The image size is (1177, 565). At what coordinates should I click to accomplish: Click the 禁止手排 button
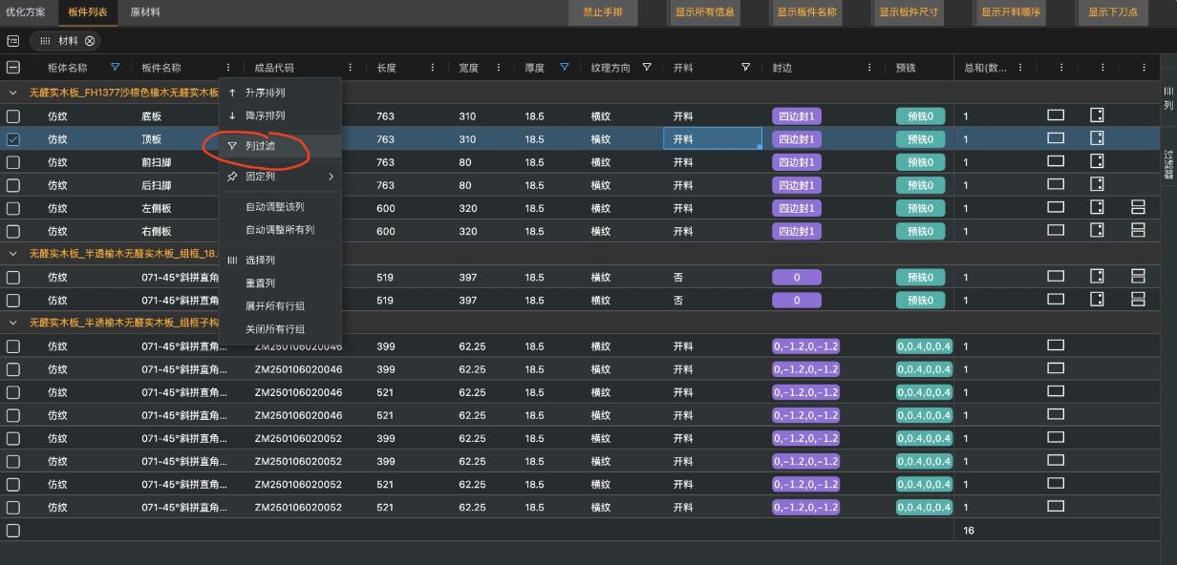(x=603, y=13)
